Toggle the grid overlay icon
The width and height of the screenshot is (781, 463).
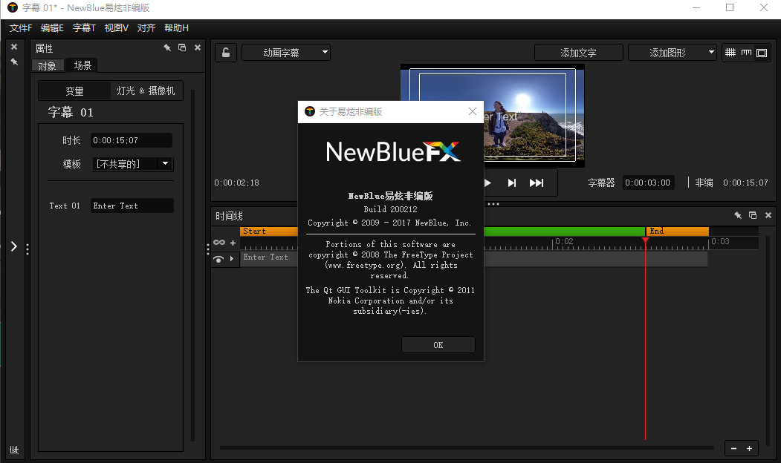[730, 52]
